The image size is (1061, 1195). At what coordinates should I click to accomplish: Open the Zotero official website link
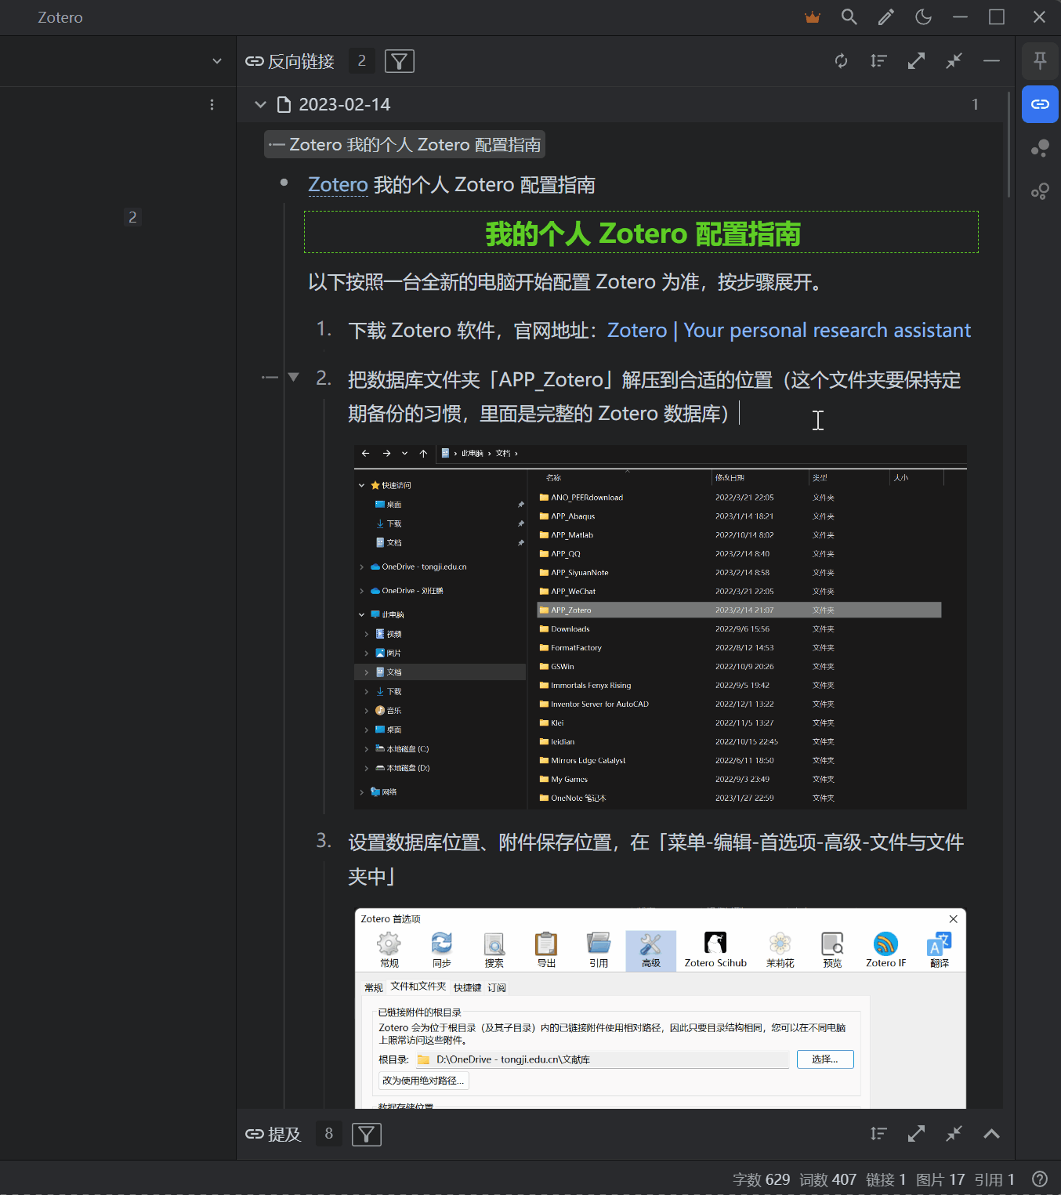pyautogui.click(x=788, y=330)
